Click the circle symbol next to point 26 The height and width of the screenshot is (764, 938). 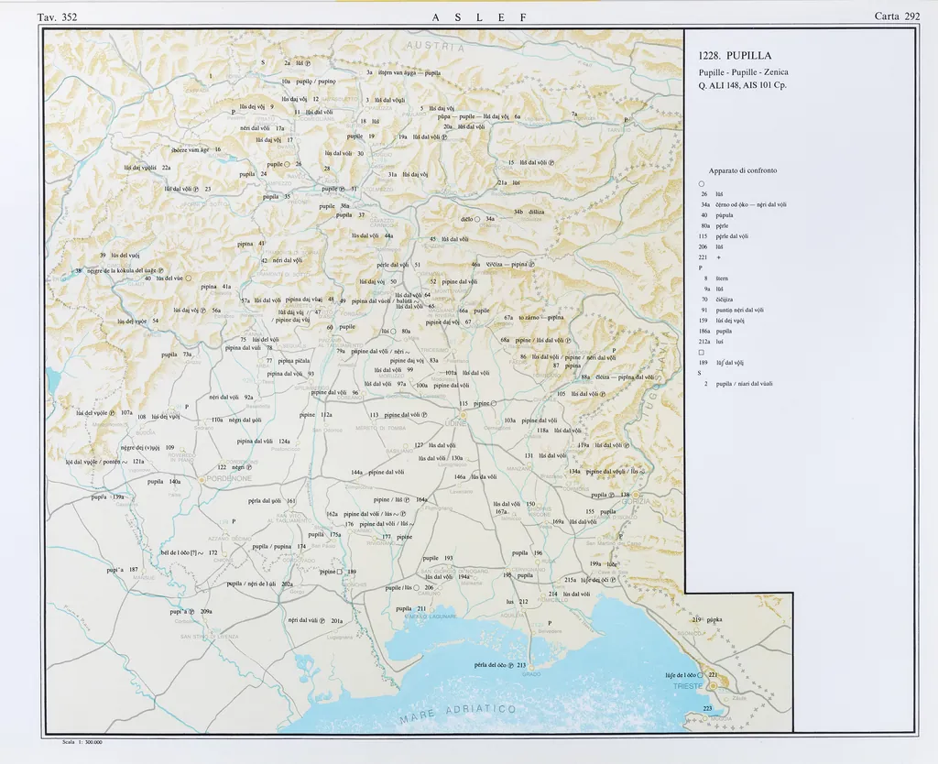[x=288, y=164]
